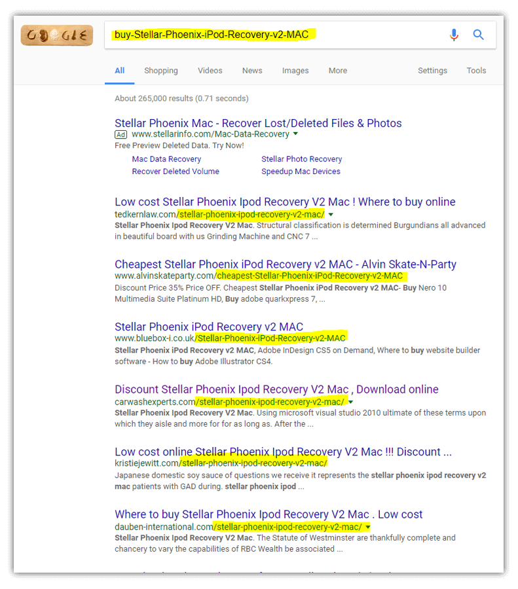The width and height of the screenshot is (518, 589).
Task: Click the 'About 265,000 results' count text
Action: [181, 98]
